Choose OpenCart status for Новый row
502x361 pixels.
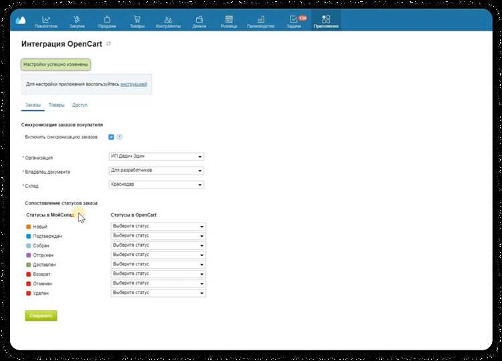pos(158,227)
